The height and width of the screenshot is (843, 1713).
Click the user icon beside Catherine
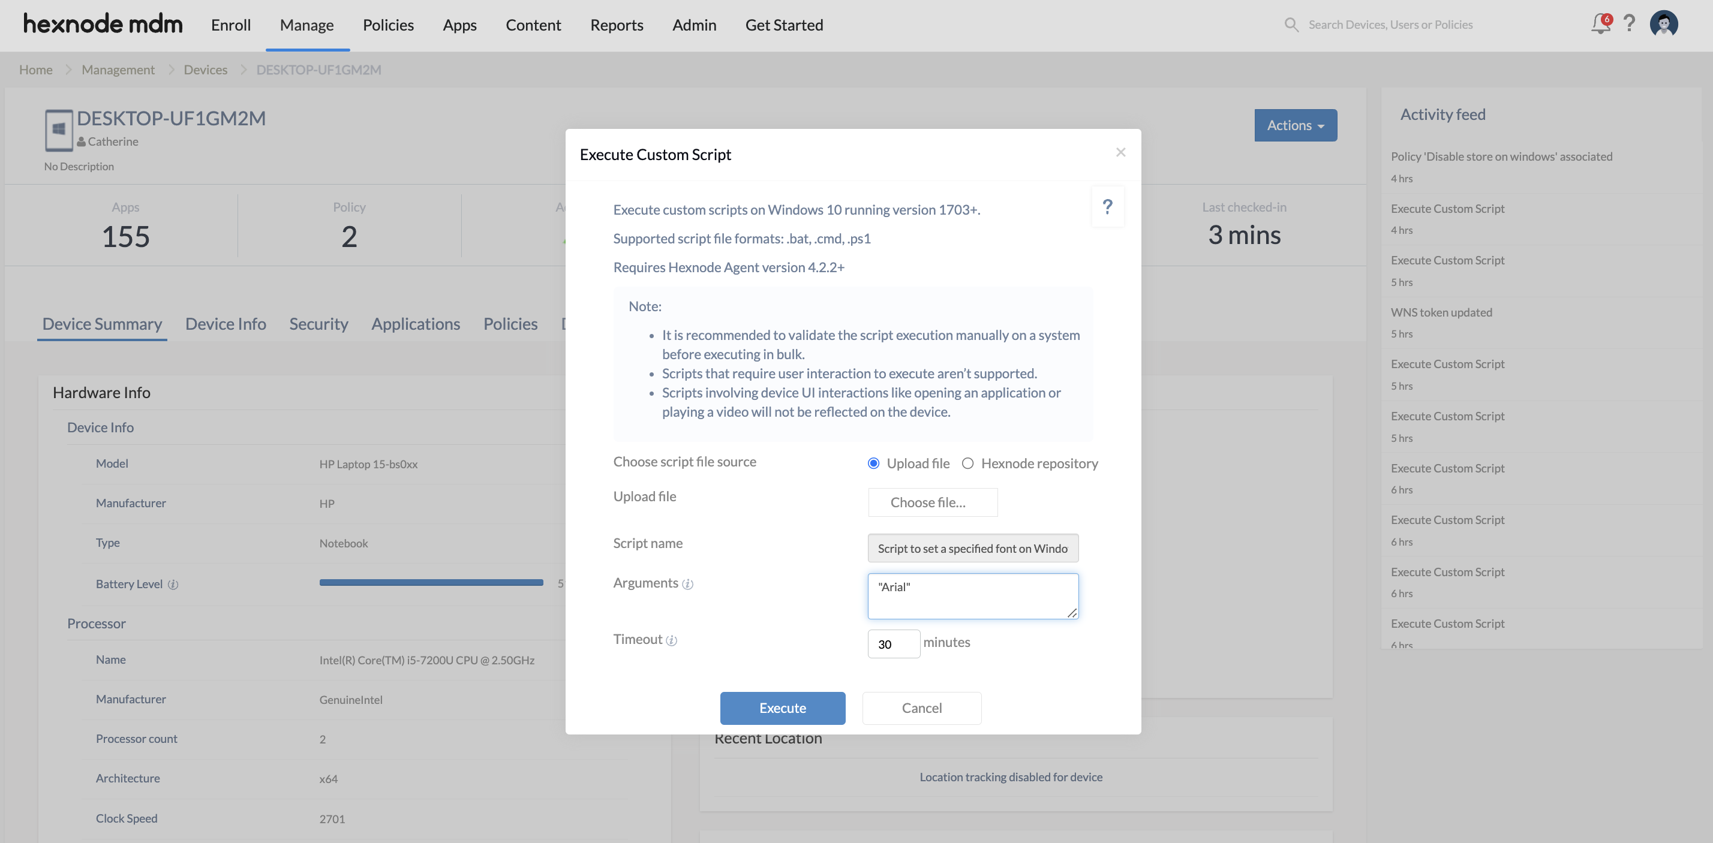81,141
